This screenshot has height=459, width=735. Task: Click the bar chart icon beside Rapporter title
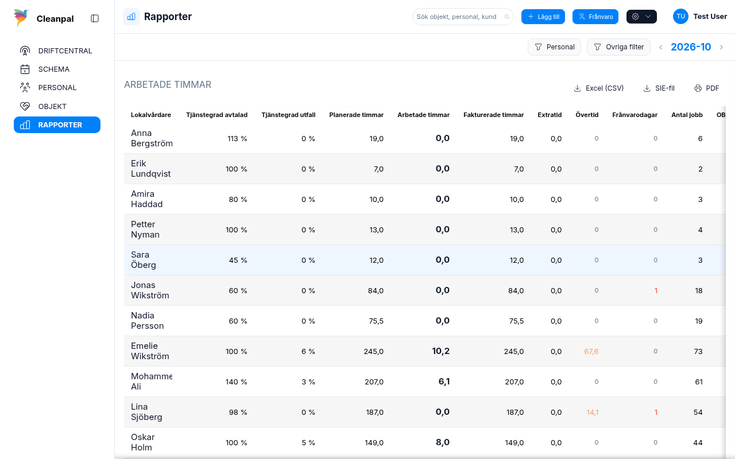click(x=131, y=17)
